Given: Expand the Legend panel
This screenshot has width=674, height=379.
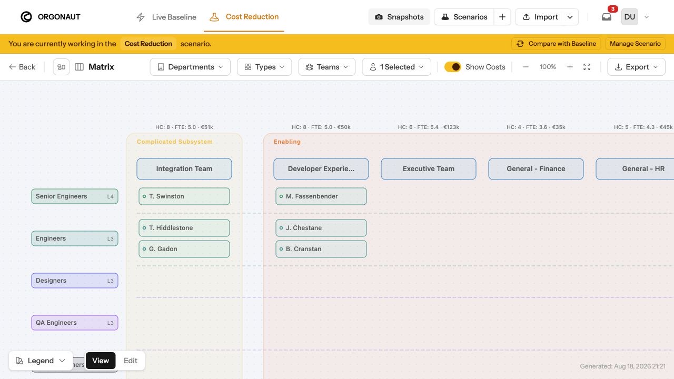Looking at the screenshot, I should [x=41, y=361].
